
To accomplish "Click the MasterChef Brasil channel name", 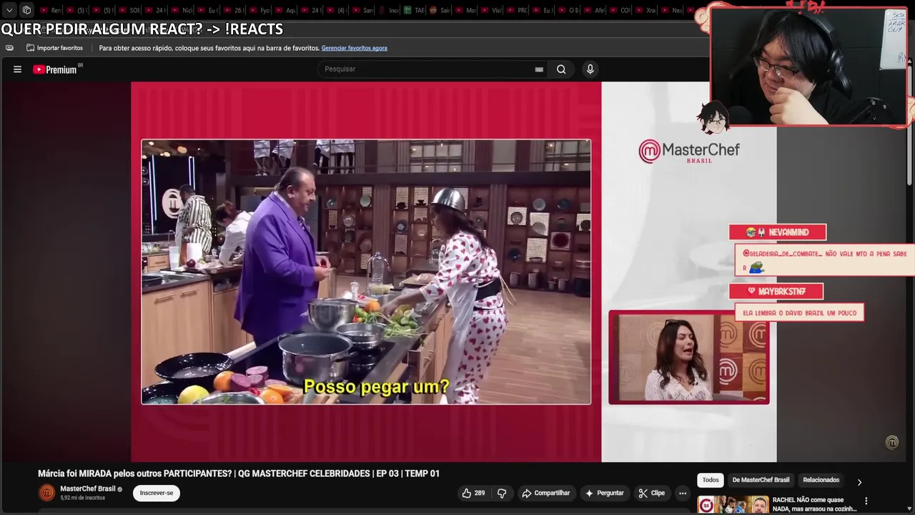I will click(87, 489).
